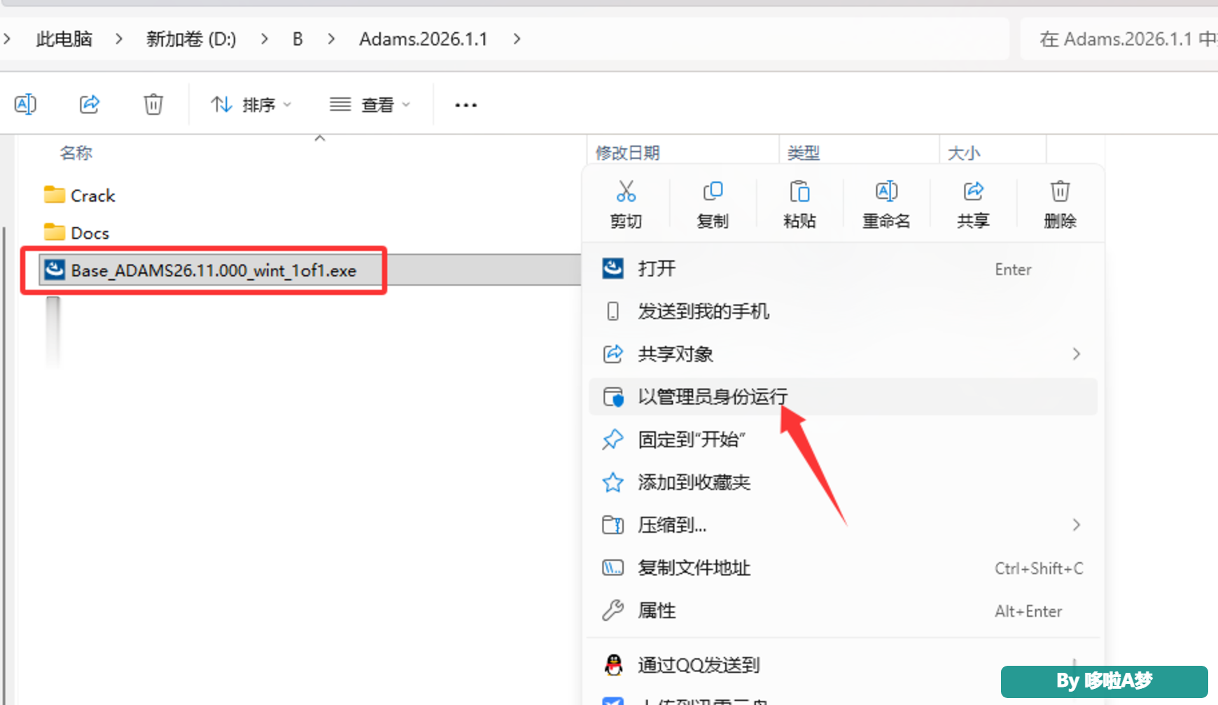The image size is (1218, 705).
Task: Open the toolbar three-dots more menu
Action: coord(465,105)
